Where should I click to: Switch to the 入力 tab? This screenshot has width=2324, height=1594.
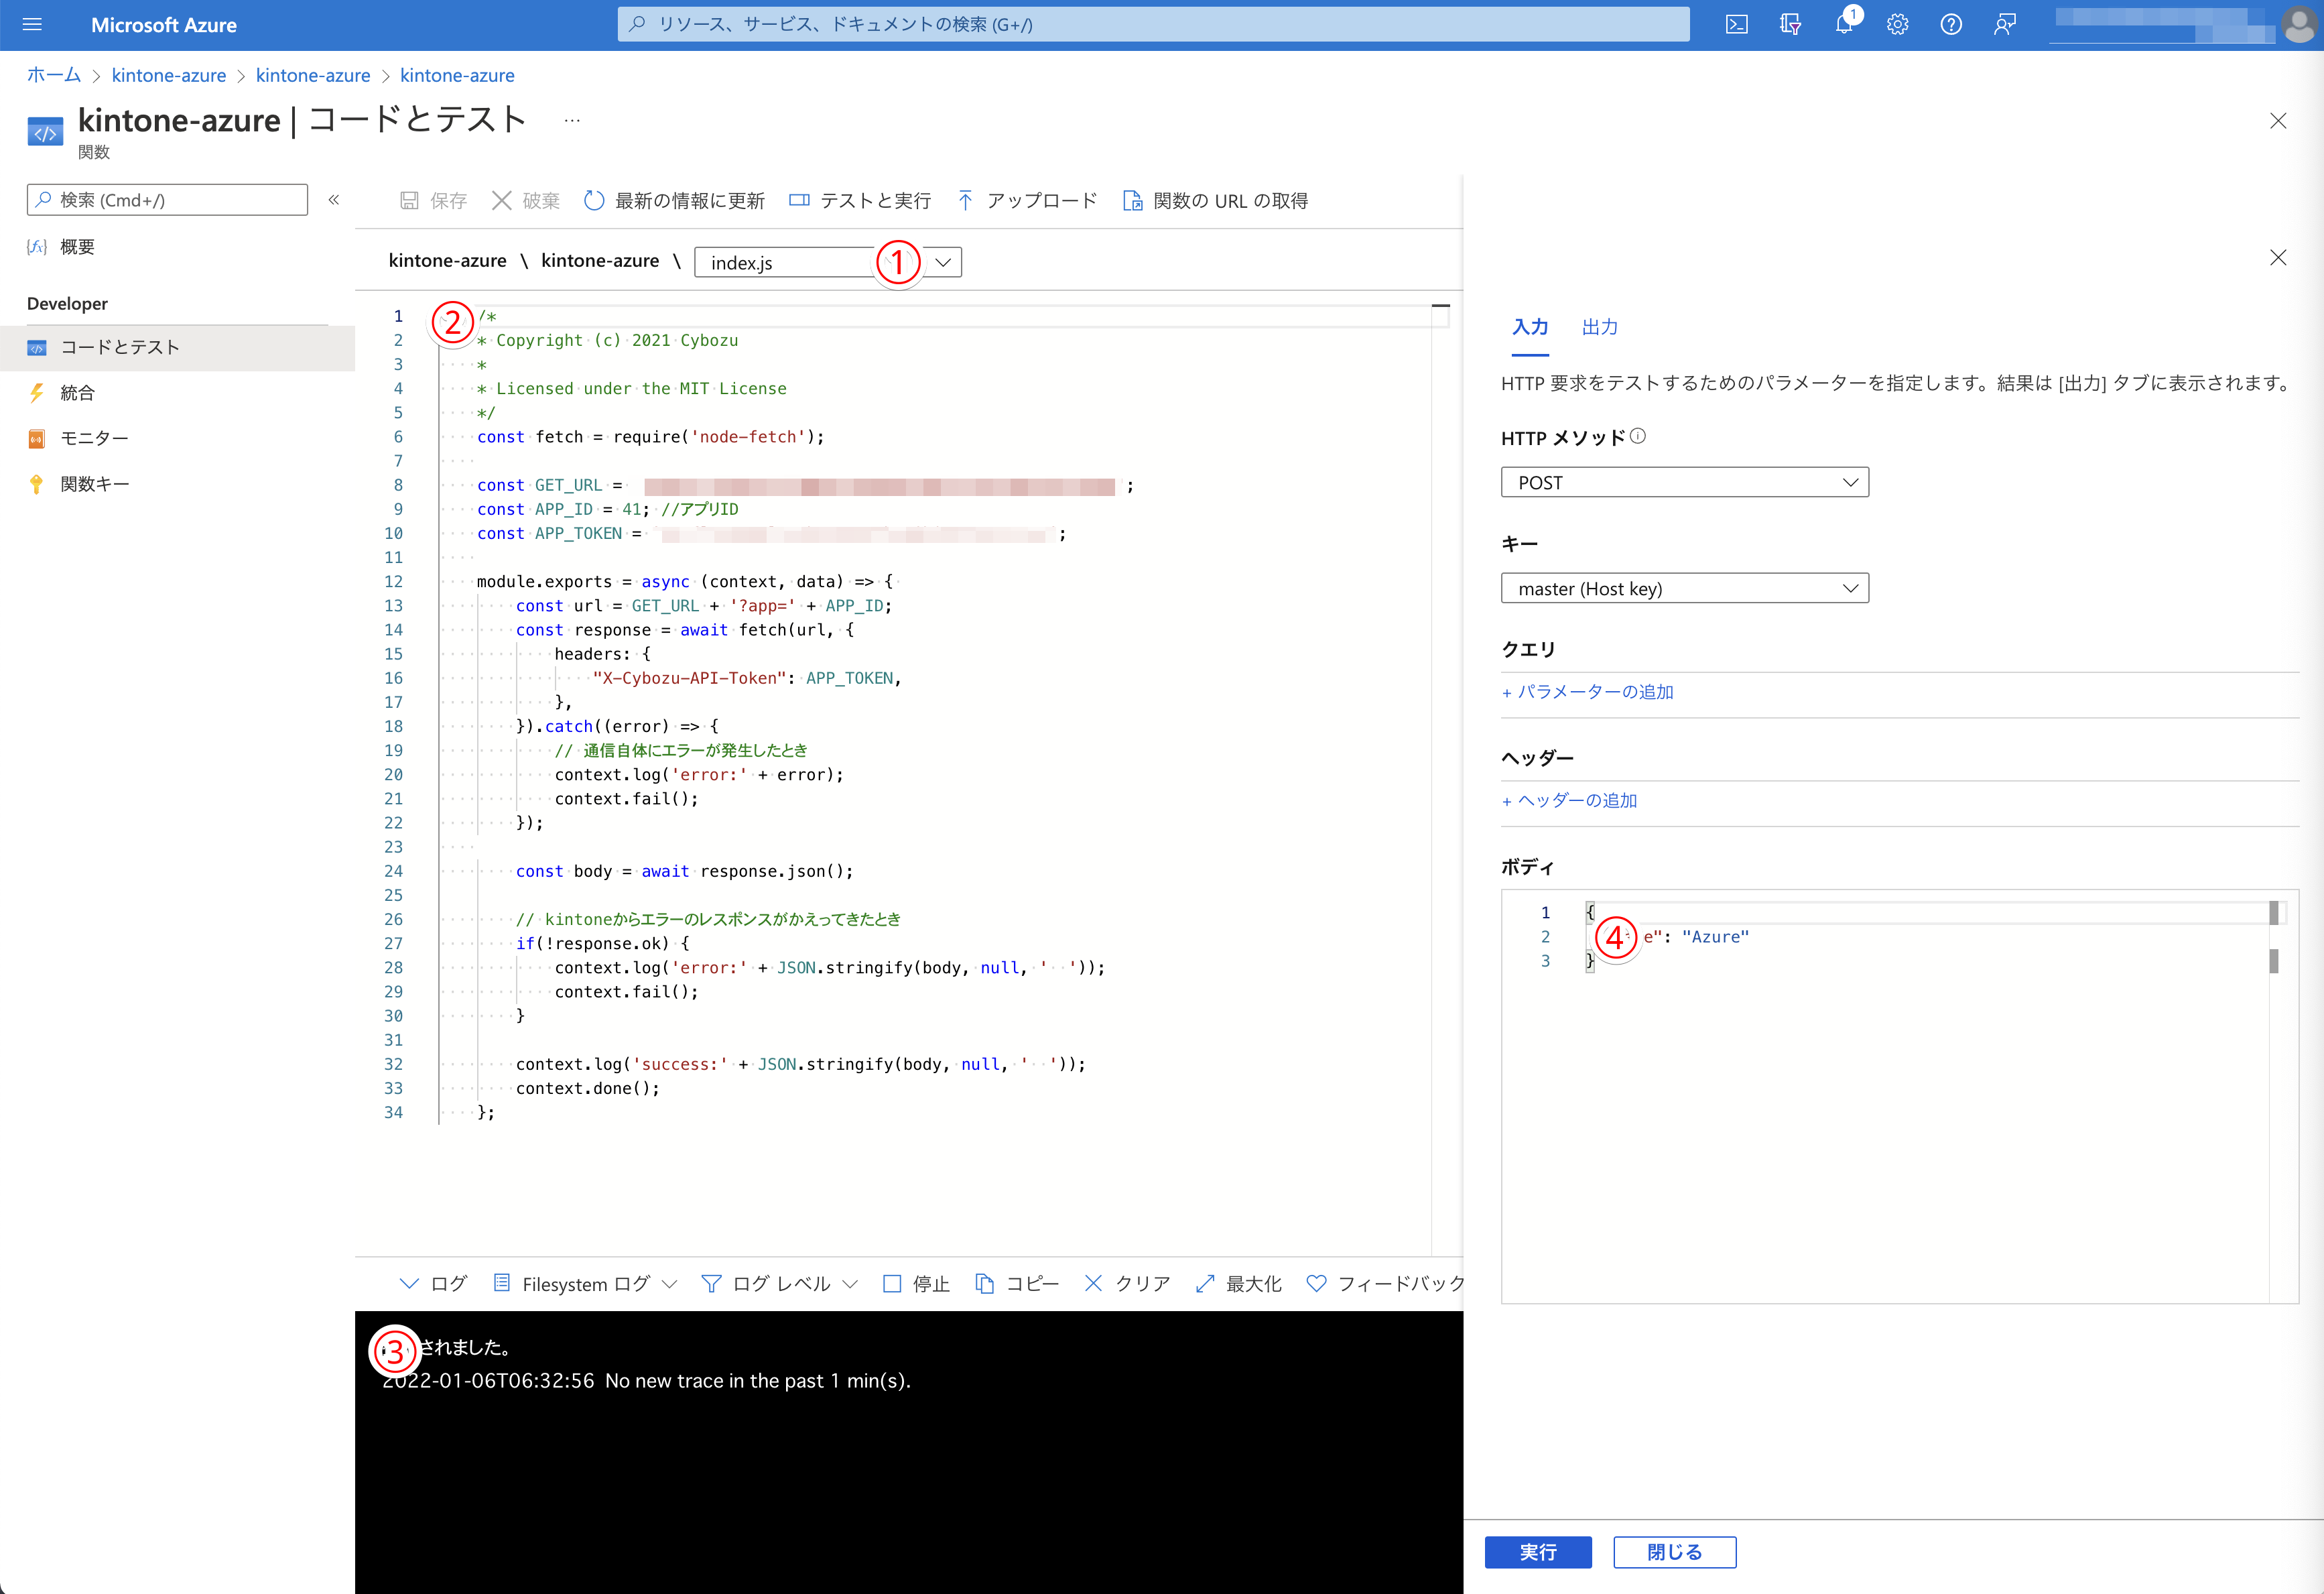(x=1530, y=328)
